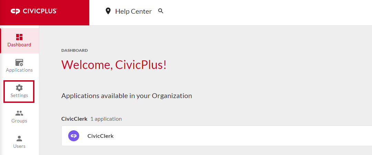Open the CivicClerk application row

pos(217,136)
